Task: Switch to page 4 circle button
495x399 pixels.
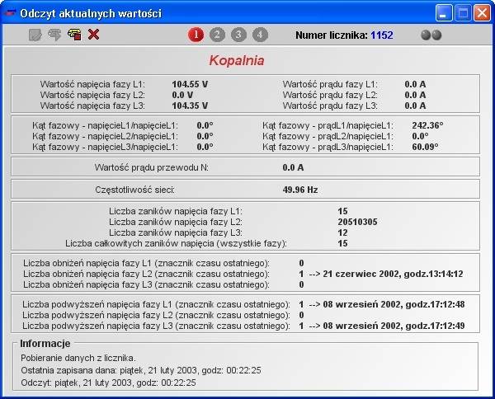Action: click(261, 35)
